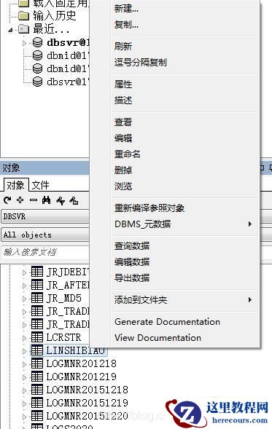
Task: Open the DBSVR user dropdown
Action: click(45, 216)
